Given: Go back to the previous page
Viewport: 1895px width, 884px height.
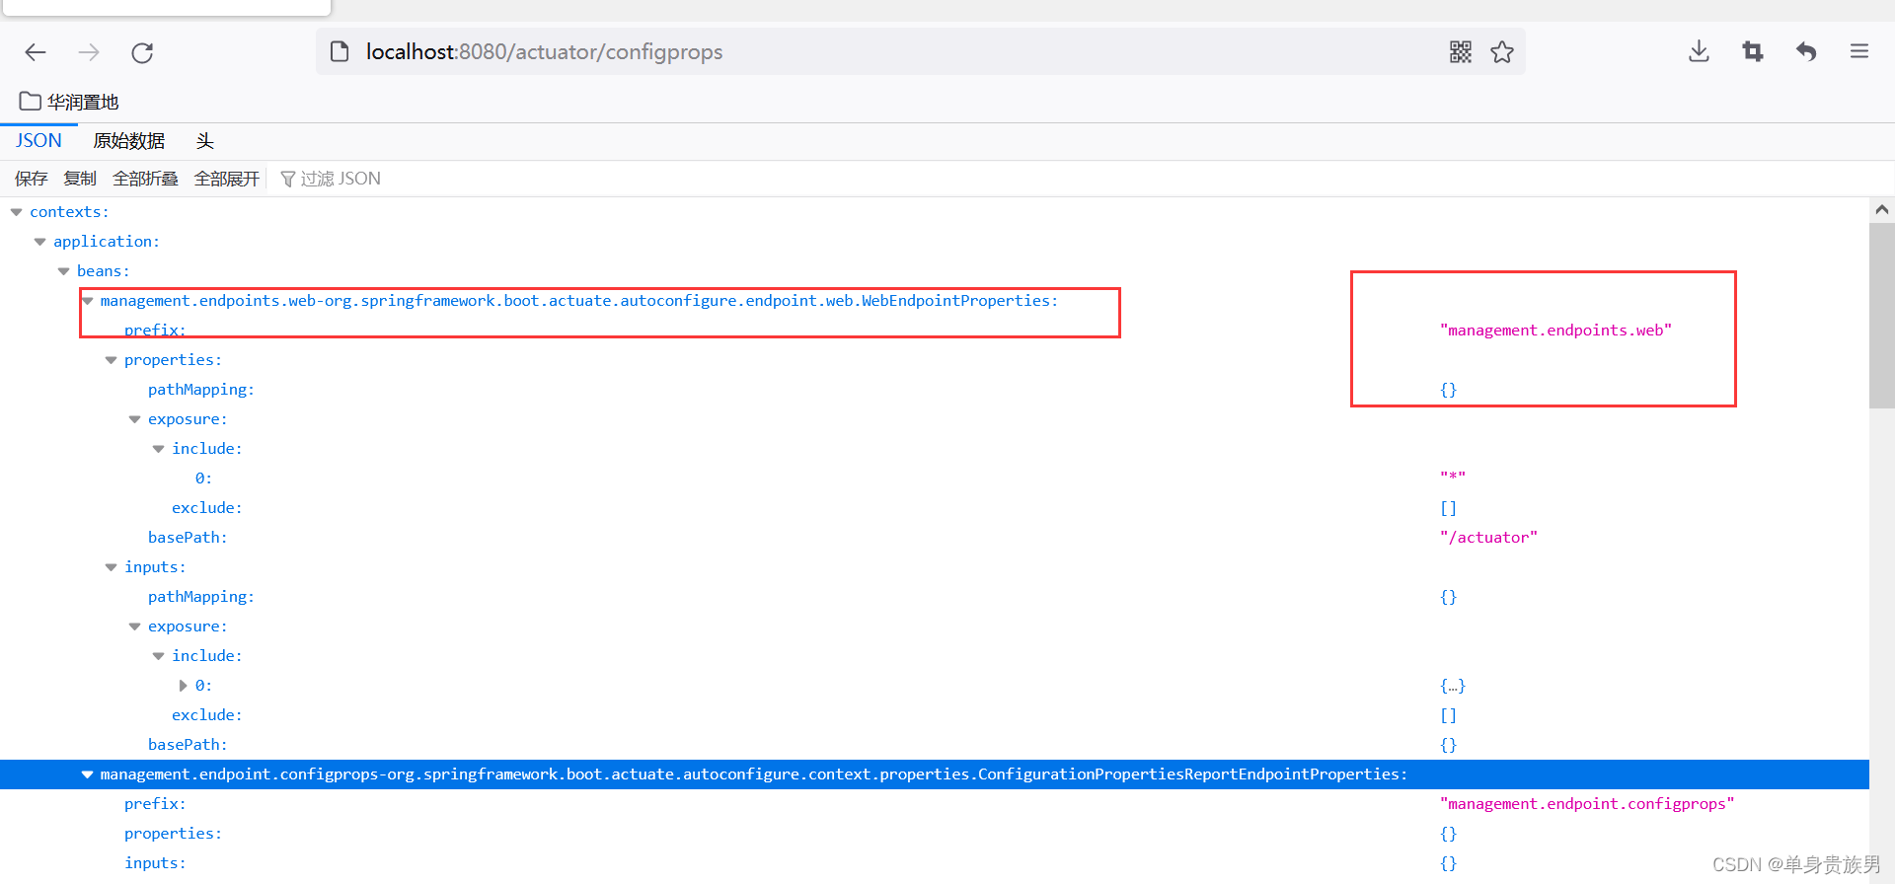Looking at the screenshot, I should 36,52.
